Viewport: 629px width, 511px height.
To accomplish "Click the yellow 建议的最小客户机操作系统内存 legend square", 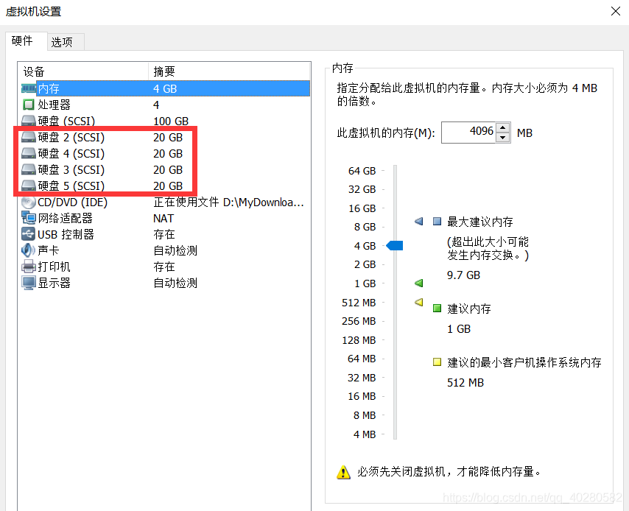I will coord(438,362).
